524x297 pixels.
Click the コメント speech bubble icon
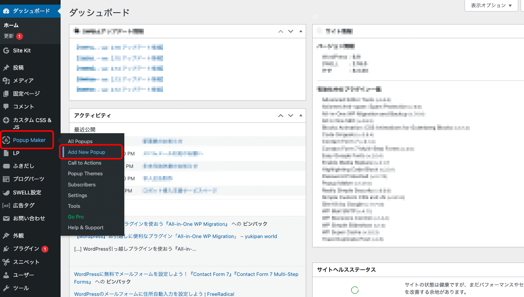point(6,107)
